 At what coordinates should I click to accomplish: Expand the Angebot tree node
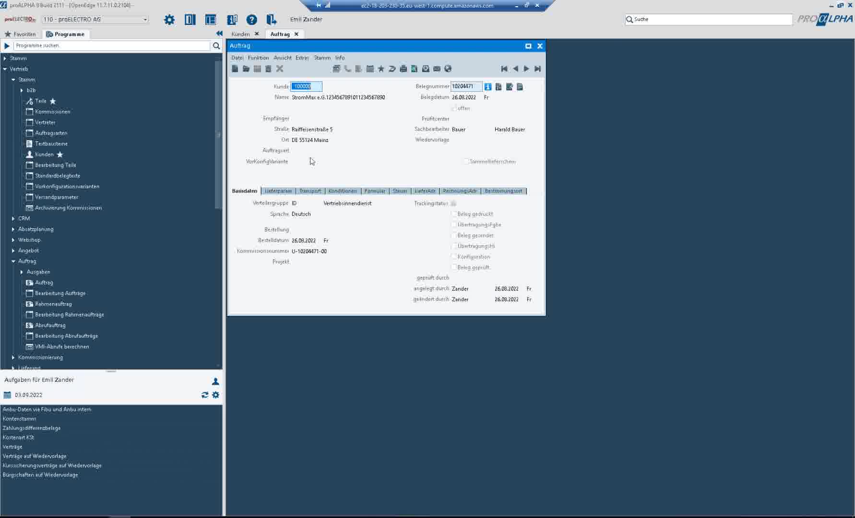(x=13, y=250)
